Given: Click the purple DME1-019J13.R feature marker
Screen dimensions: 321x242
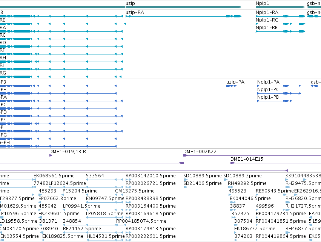Looking at the screenshot, I should (51, 155).
